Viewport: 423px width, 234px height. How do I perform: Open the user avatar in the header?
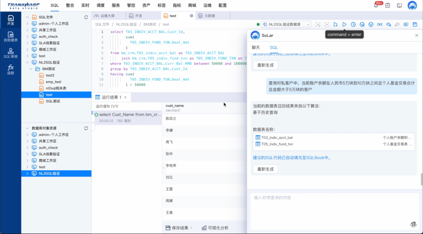pos(412,5)
